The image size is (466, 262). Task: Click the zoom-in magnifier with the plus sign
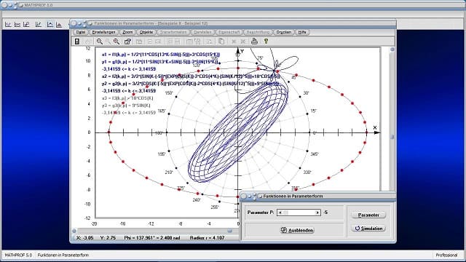click(x=116, y=41)
